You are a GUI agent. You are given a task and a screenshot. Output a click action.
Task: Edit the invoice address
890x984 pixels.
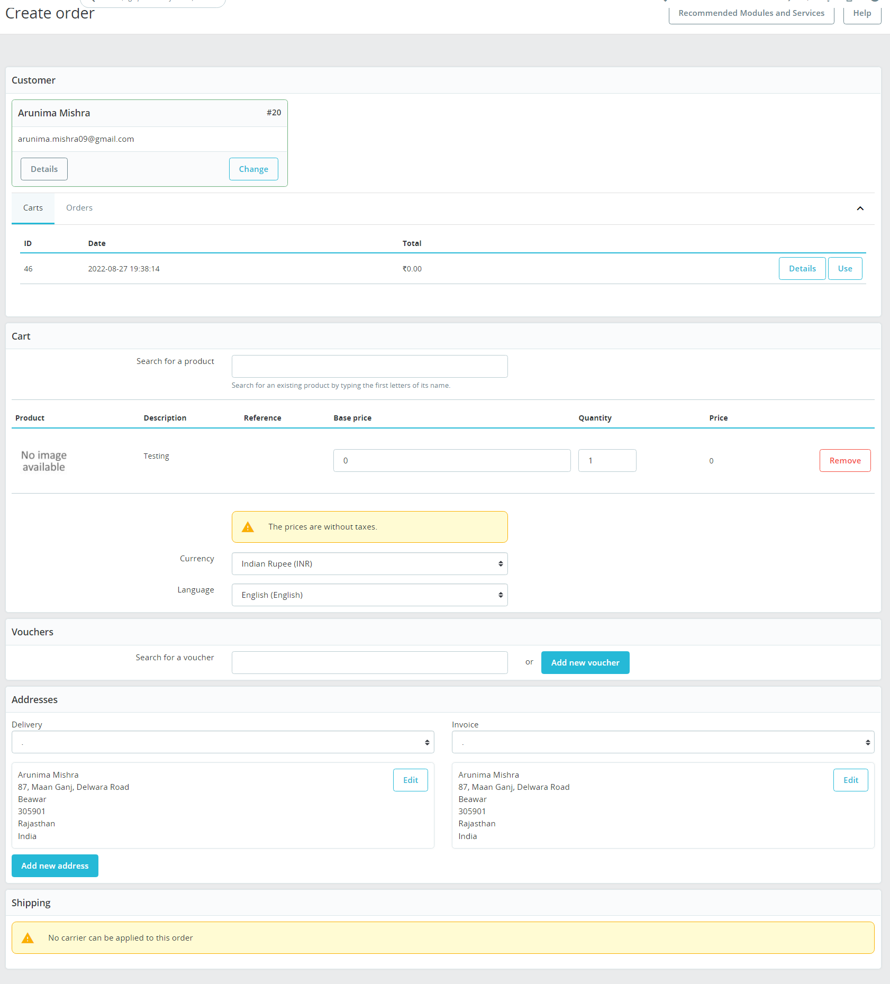851,780
